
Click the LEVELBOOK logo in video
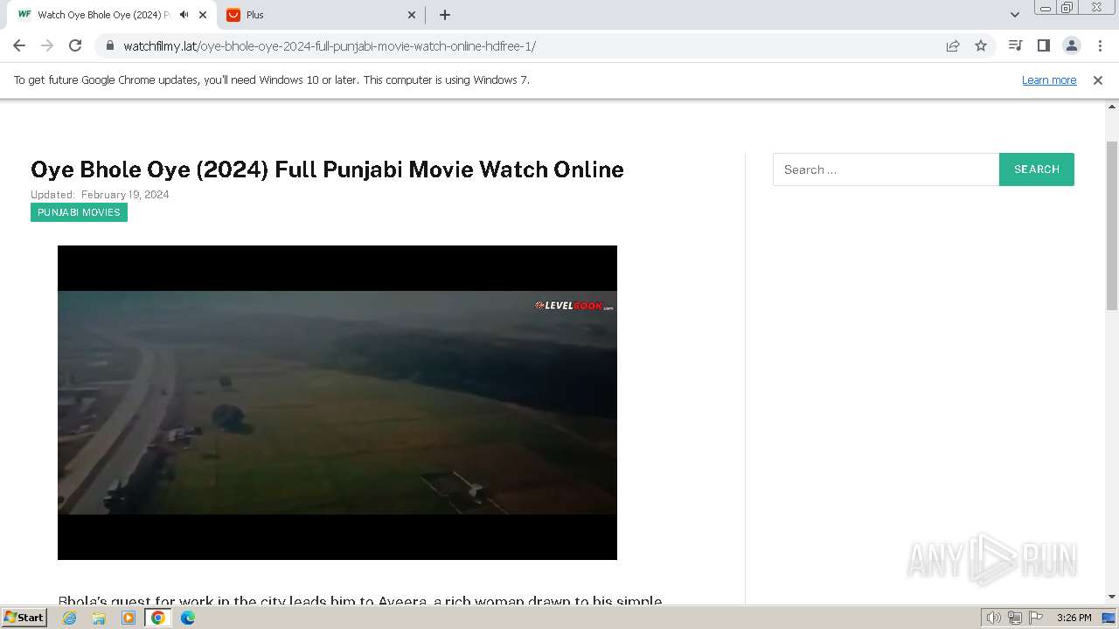click(x=574, y=306)
